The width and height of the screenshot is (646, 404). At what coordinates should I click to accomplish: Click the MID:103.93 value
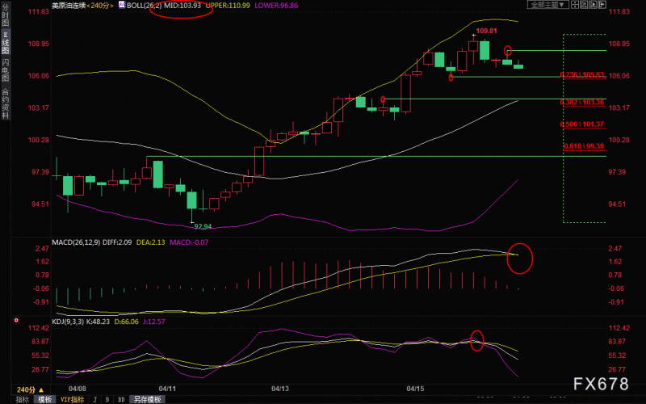click(182, 6)
